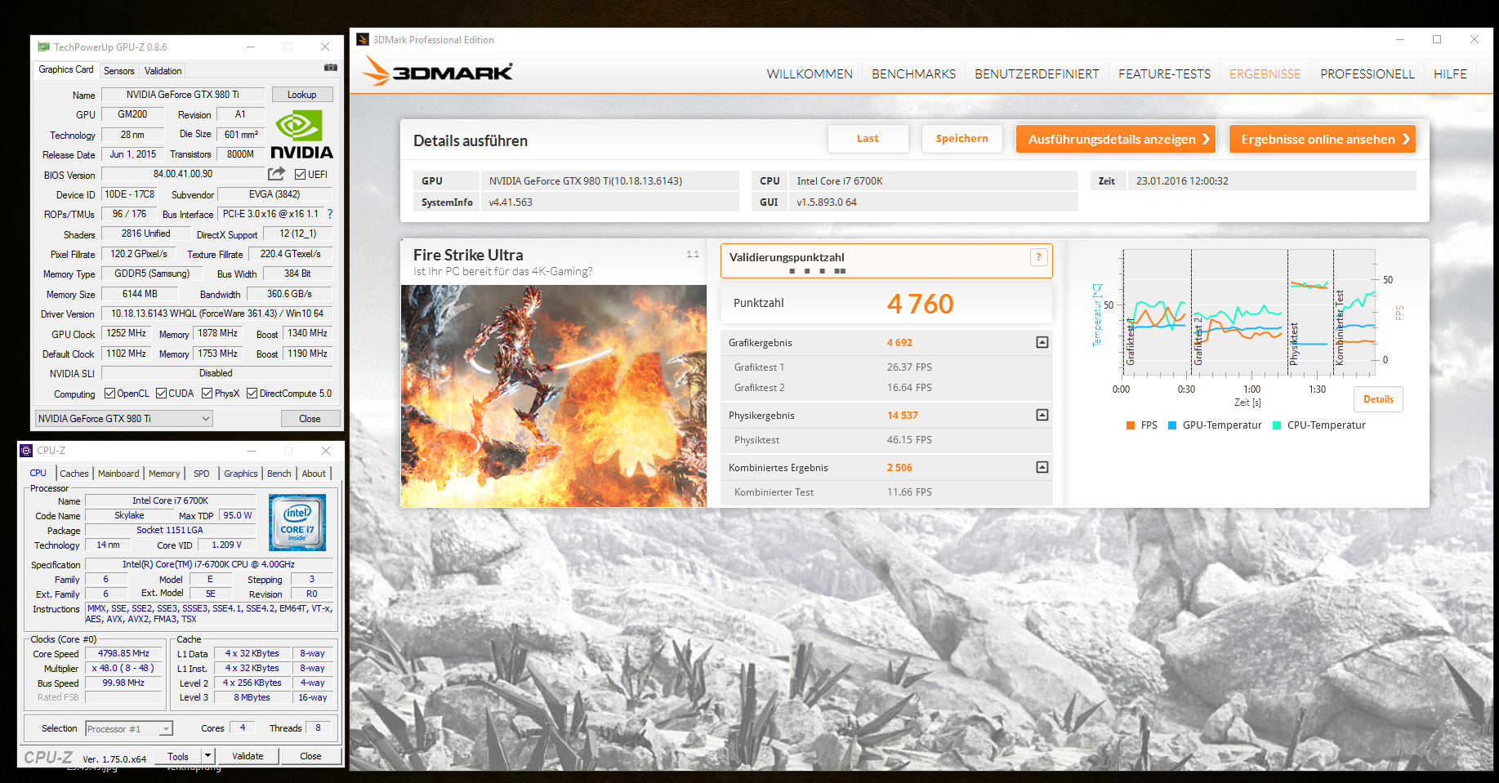Click the Details button under the chart
The width and height of the screenshot is (1499, 783).
1378,399
